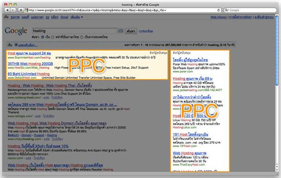Select the Thai-language pages radio button

53,37
